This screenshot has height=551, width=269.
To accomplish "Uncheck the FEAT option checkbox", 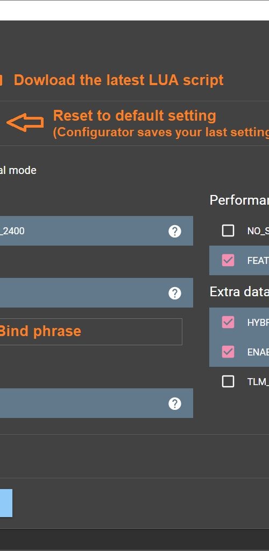I will (x=228, y=260).
